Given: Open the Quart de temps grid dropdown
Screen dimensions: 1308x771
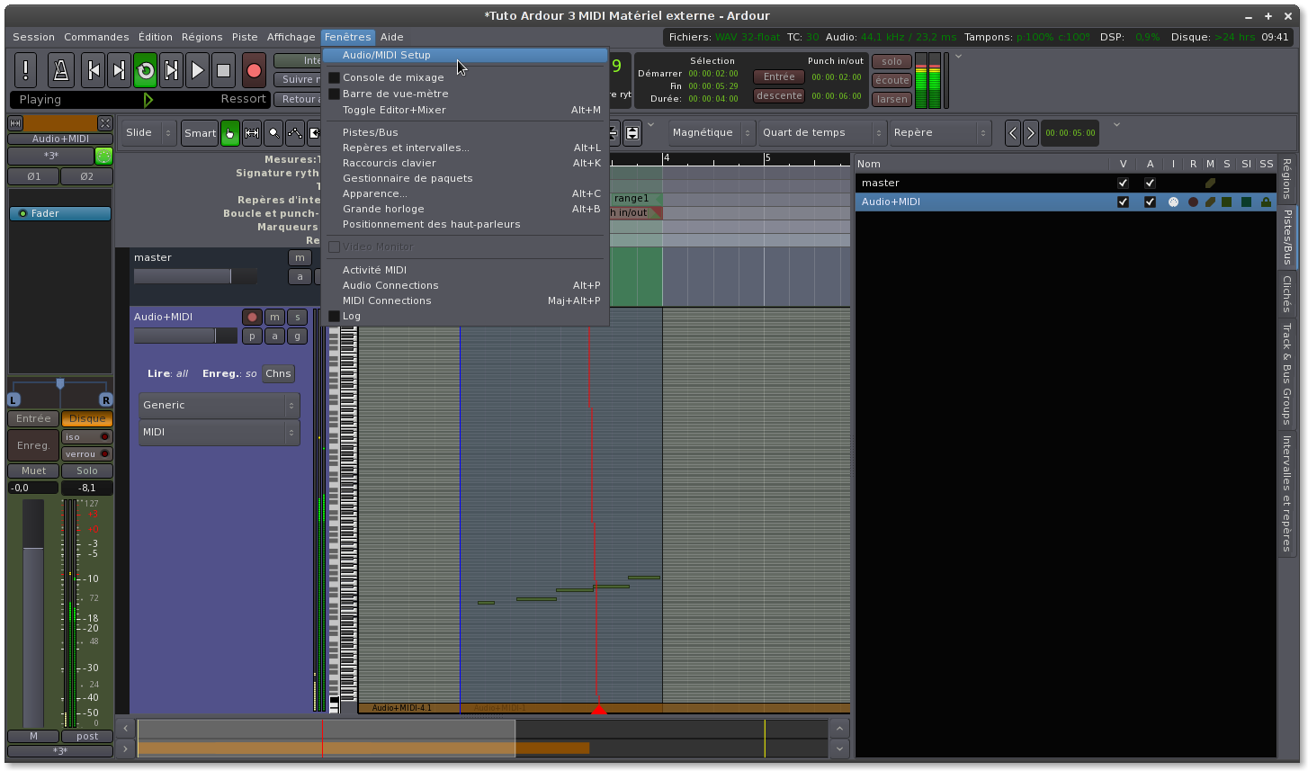Looking at the screenshot, I should (821, 133).
